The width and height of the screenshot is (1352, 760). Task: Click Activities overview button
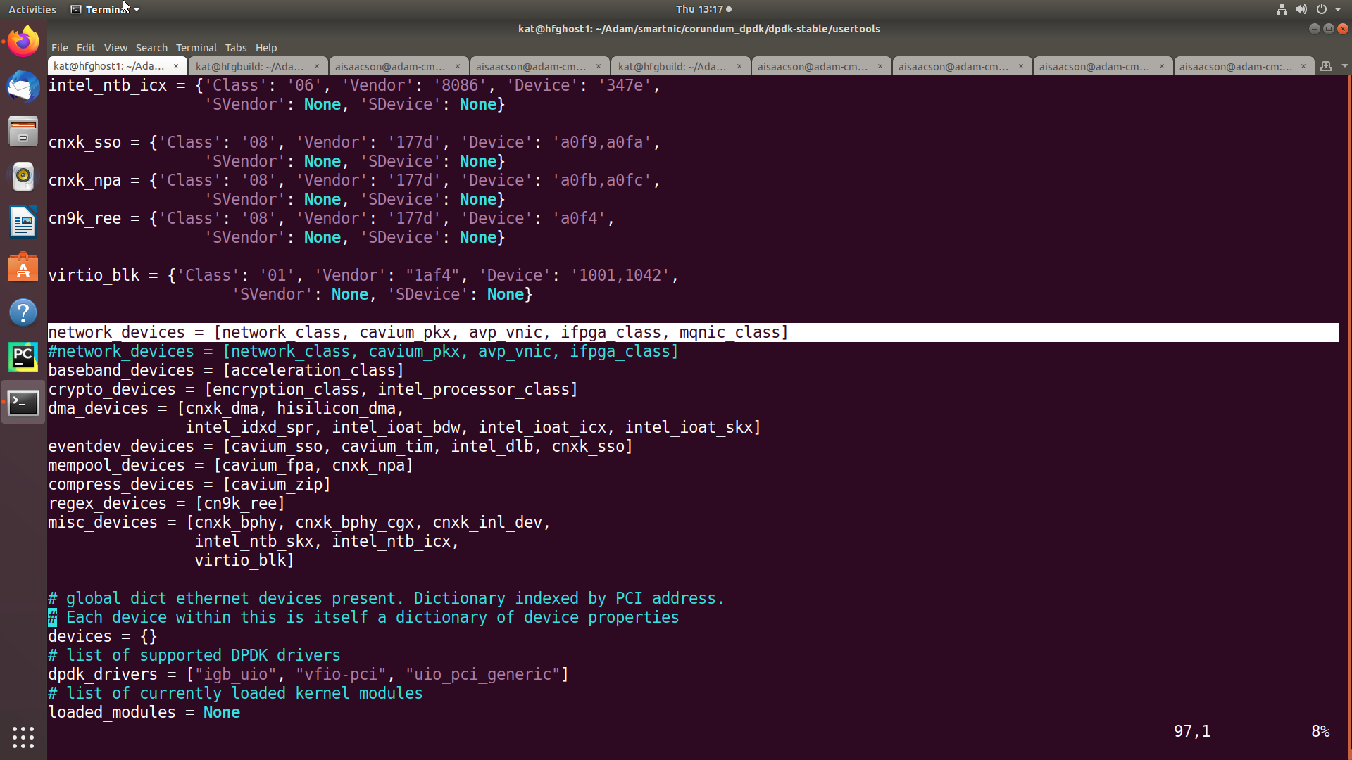click(x=32, y=9)
